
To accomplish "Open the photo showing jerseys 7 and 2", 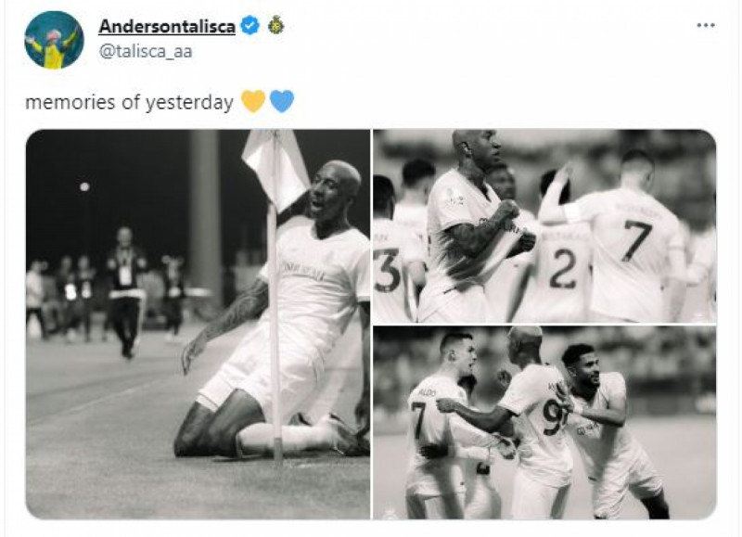I will [544, 225].
